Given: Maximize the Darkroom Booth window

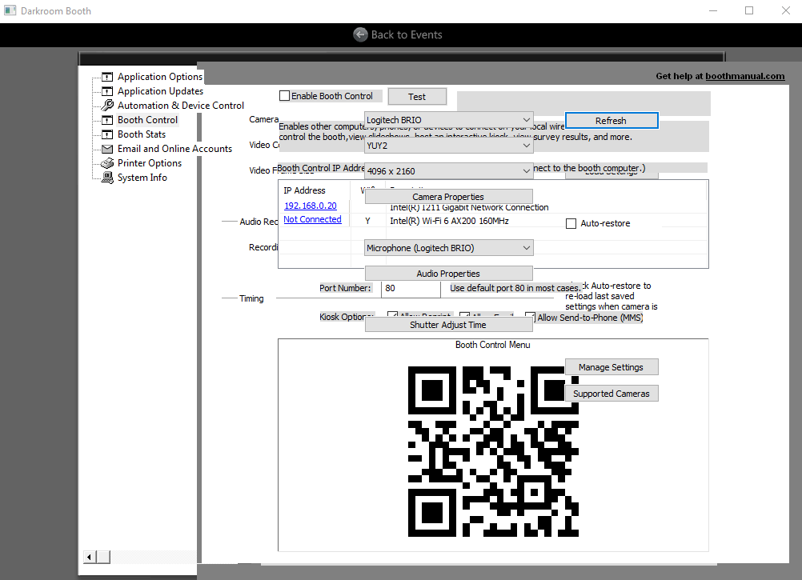Looking at the screenshot, I should click(749, 10).
